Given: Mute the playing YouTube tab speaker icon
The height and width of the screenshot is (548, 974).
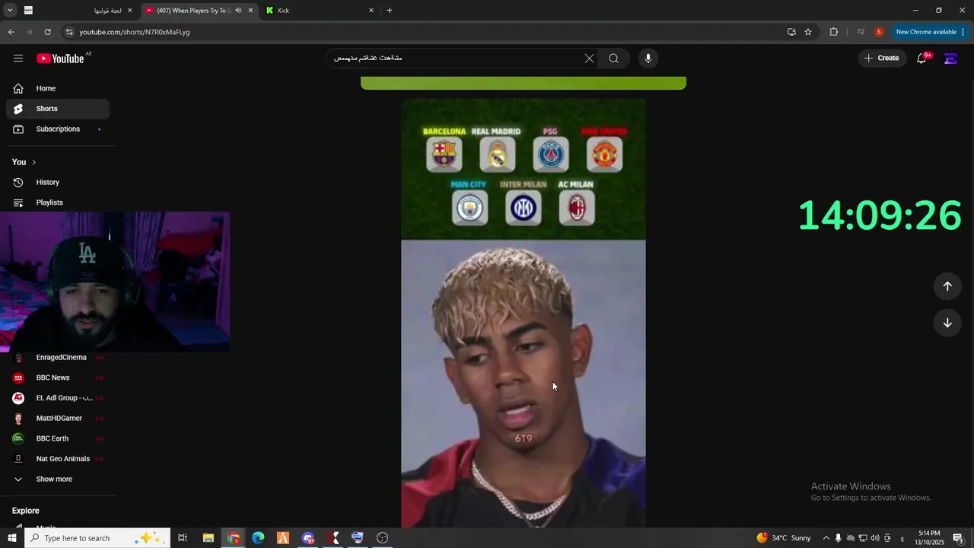Looking at the screenshot, I should pyautogui.click(x=238, y=11).
